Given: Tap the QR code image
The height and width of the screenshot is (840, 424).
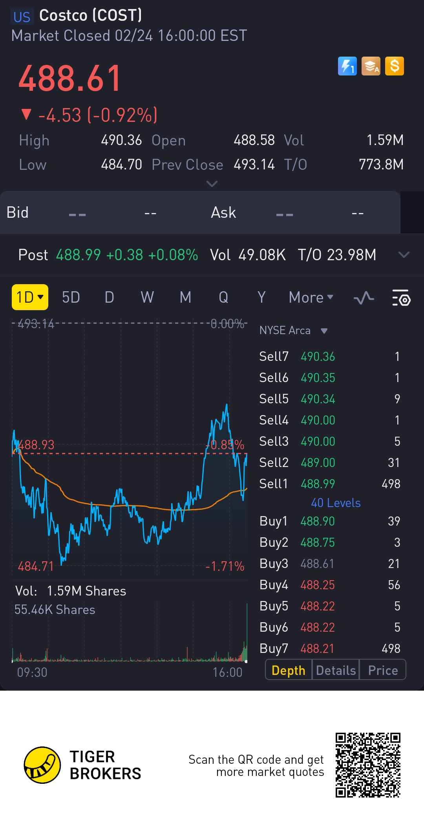Looking at the screenshot, I should click(x=368, y=765).
